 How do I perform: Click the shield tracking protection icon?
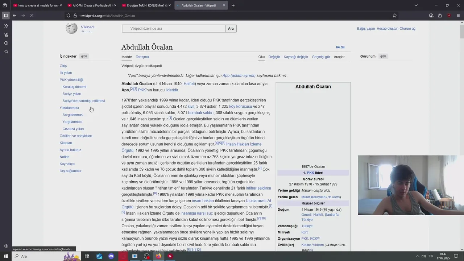68,16
